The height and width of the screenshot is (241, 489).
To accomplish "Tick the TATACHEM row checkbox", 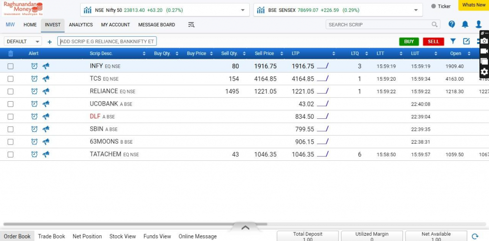I will [11, 155].
